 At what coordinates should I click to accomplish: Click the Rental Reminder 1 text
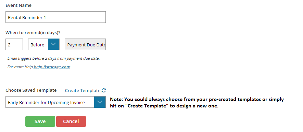click(x=27, y=17)
